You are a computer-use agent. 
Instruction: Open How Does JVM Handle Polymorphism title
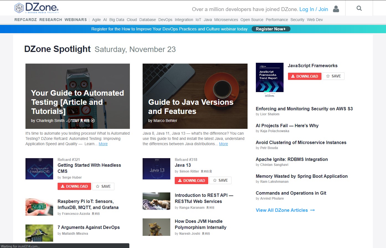pos(200,224)
